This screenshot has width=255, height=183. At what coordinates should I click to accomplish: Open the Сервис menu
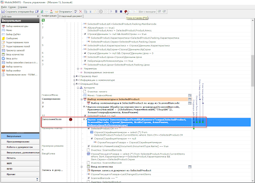pos(12,7)
